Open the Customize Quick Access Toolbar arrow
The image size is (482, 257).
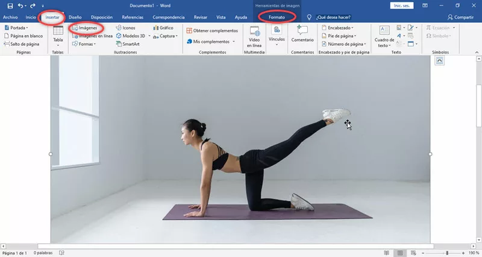coord(43,6)
